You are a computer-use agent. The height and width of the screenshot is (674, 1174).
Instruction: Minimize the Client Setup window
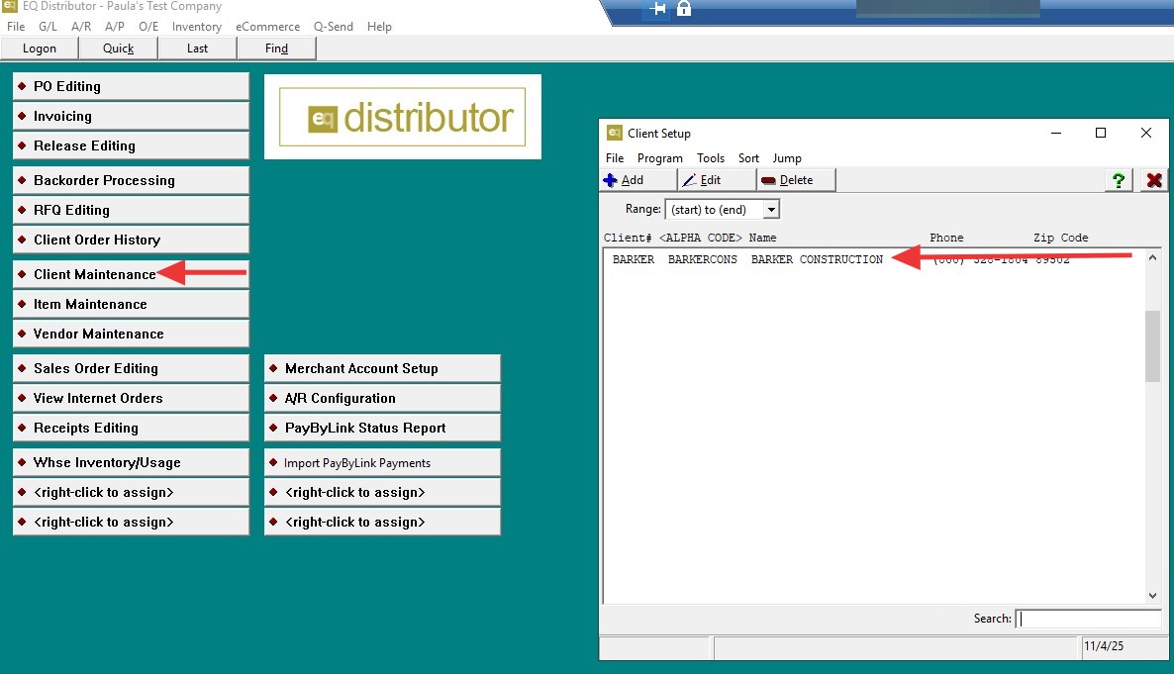coord(1055,133)
